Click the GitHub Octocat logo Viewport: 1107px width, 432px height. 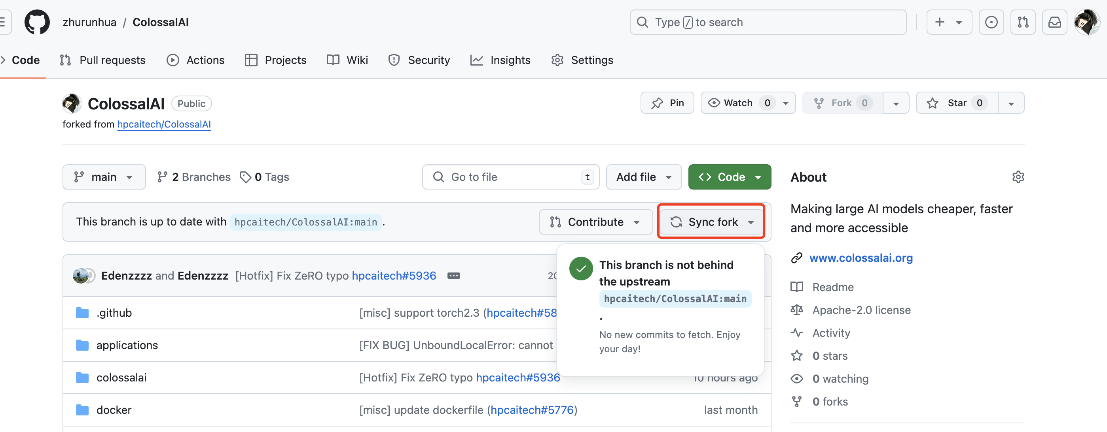pyautogui.click(x=37, y=22)
